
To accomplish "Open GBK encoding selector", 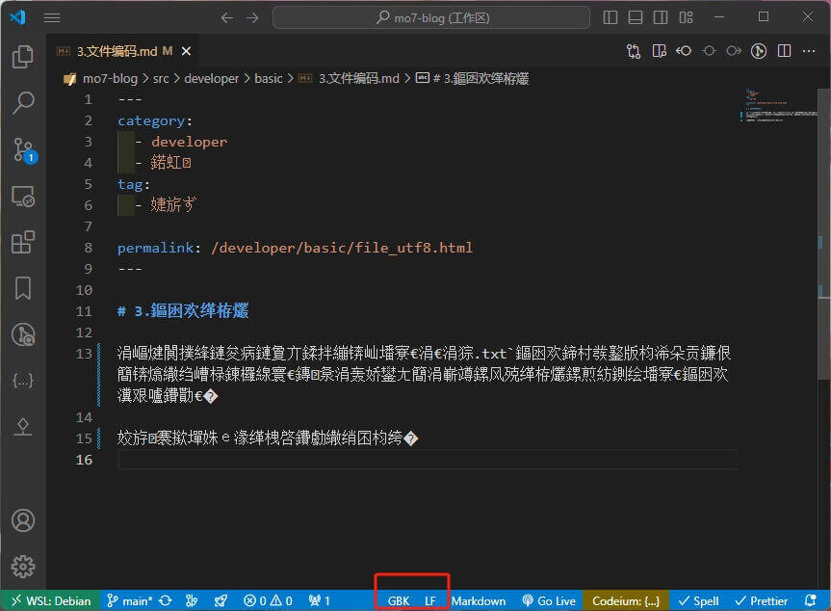I will pyautogui.click(x=399, y=600).
